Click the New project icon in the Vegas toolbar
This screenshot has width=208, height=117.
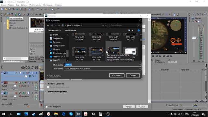pyautogui.click(x=2, y=9)
